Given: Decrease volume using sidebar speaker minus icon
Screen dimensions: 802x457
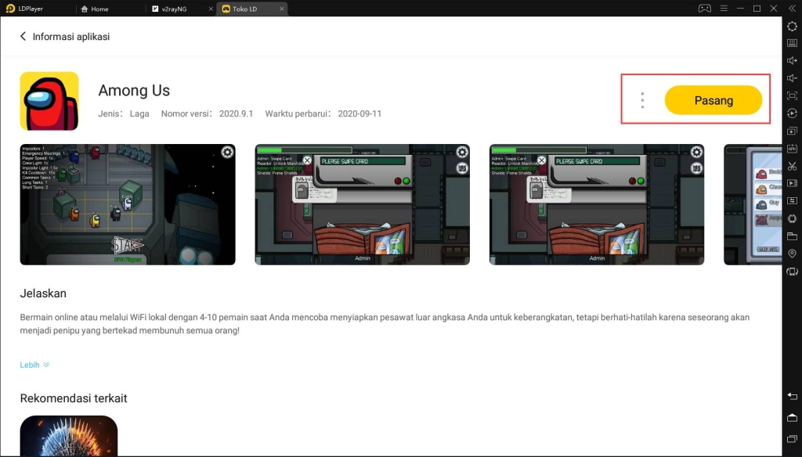Looking at the screenshot, I should pyautogui.click(x=792, y=77).
